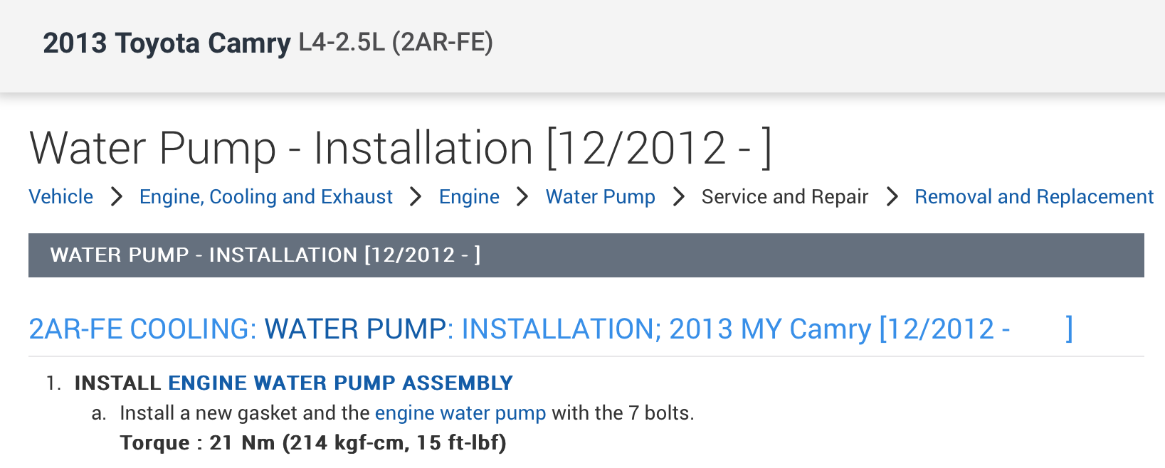Image resolution: width=1165 pixels, height=468 pixels.
Task: Click the 2AR-FE COOLING heading link
Action: [142, 329]
